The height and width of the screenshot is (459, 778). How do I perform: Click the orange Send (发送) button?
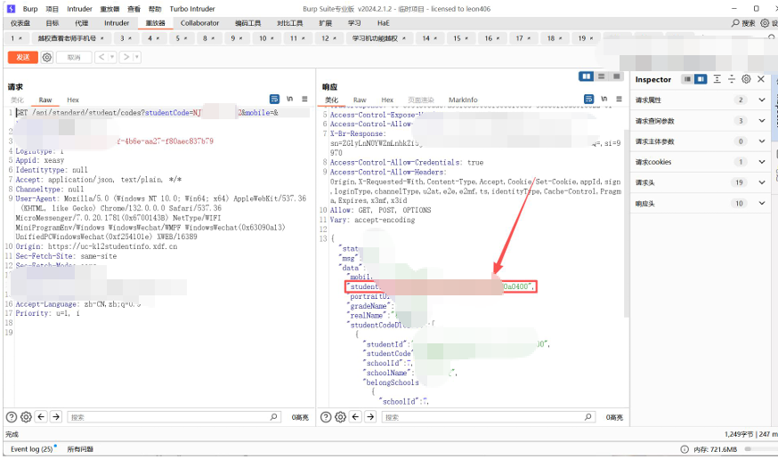23,58
